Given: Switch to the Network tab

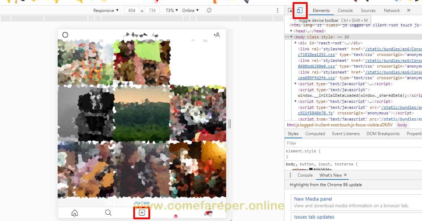Looking at the screenshot, I should tap(391, 10).
